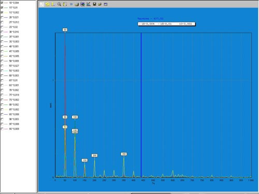This screenshot has height=194, width=259.
Task: Uncheck the first series checkbox 0.004
Action: [x=2, y=3]
